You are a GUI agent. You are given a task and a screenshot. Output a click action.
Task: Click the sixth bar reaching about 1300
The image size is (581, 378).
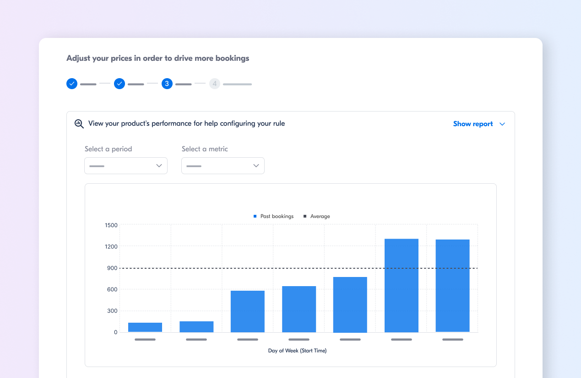402,286
